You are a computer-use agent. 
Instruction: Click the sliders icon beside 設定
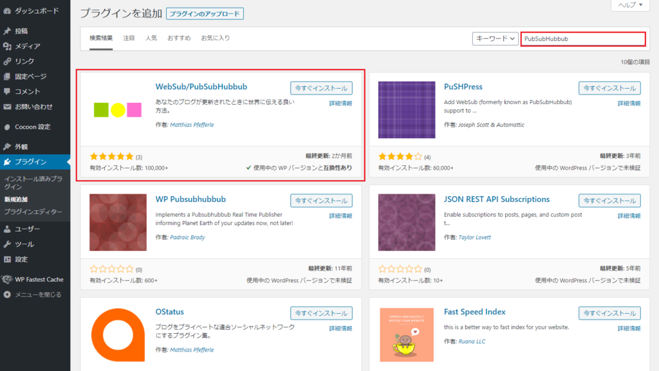(7, 259)
